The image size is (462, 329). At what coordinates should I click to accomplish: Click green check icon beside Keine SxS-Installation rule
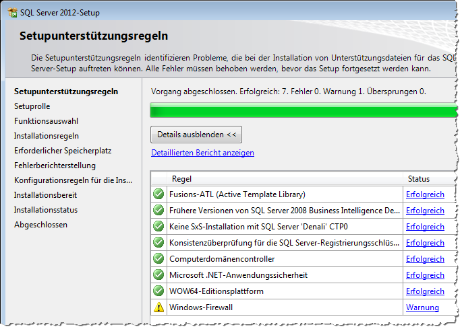click(x=159, y=227)
